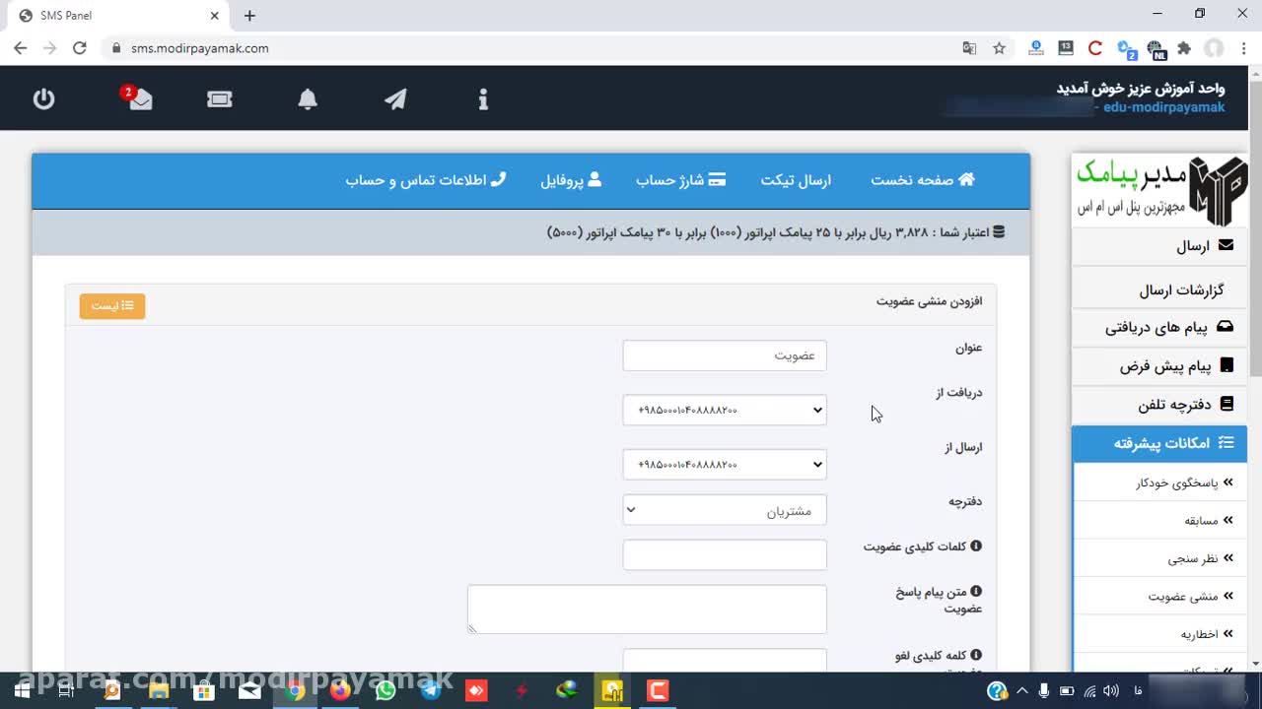Open the دریافت از number dropdown

[725, 410]
